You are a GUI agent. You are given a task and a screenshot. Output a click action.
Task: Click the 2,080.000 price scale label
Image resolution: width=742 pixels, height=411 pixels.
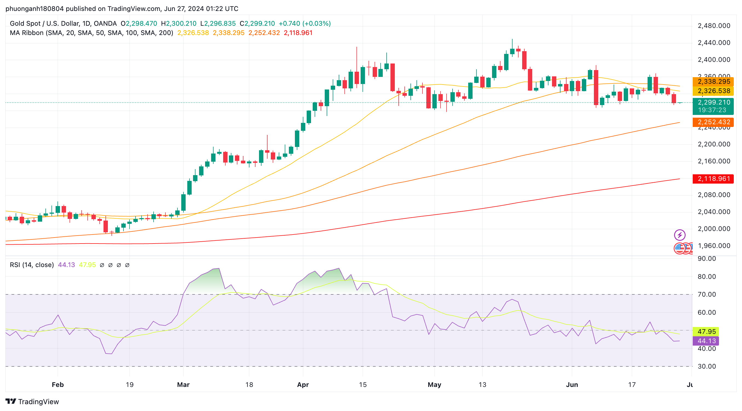(x=714, y=195)
